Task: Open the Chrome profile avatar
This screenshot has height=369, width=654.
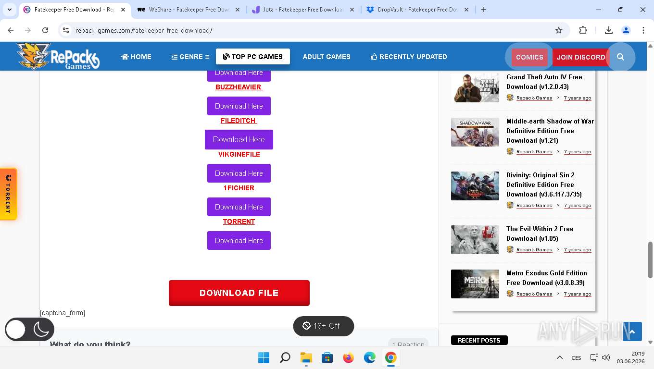Action: (626, 30)
